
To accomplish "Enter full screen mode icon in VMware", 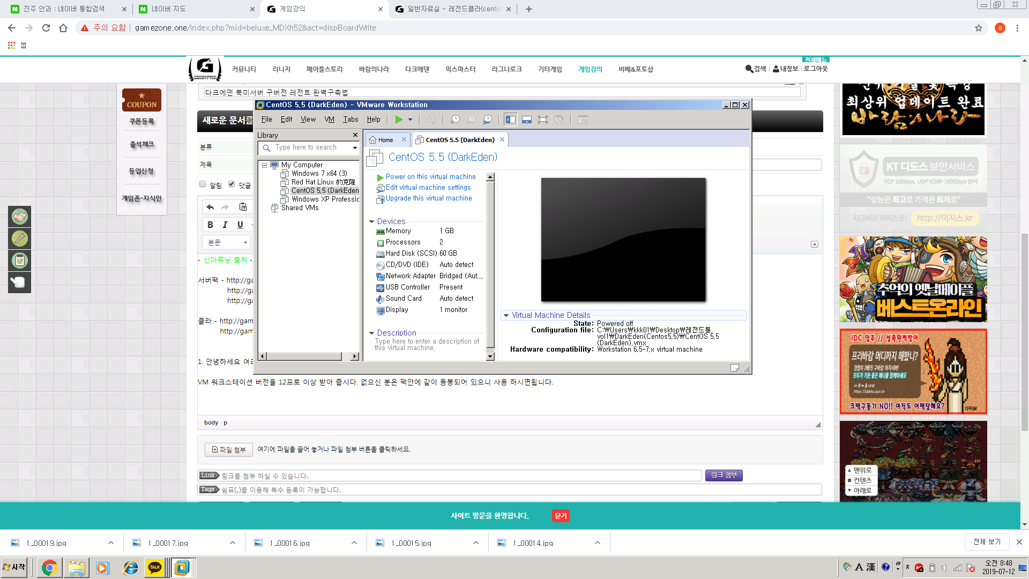I will coord(543,120).
